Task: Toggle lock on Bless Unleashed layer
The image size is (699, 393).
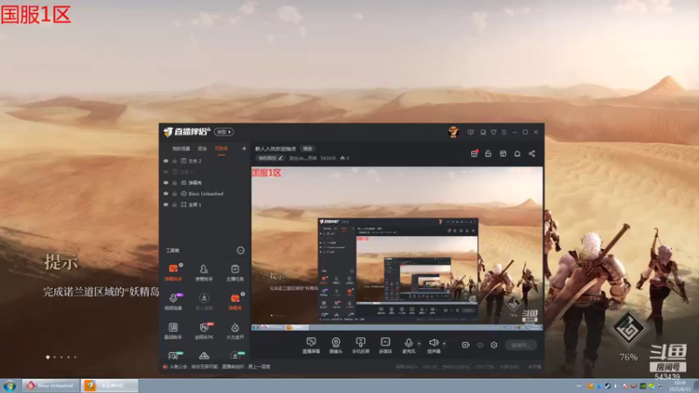Action: coord(175,194)
